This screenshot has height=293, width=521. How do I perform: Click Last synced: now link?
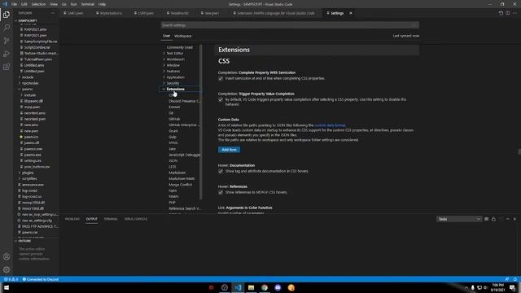tap(405, 36)
